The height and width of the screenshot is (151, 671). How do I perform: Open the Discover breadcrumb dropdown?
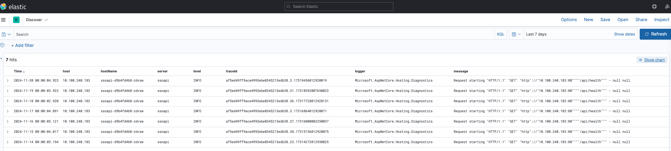37,20
